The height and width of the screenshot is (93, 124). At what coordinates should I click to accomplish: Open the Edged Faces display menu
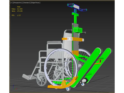tap(35, 3)
